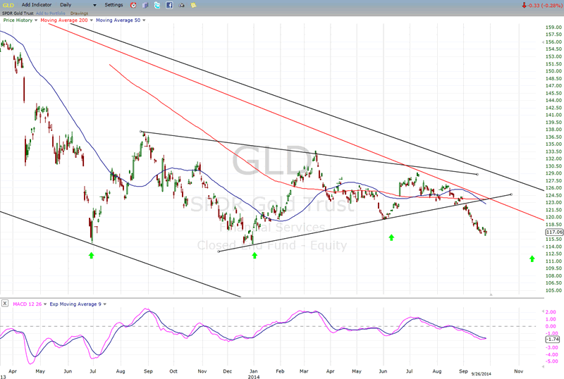This screenshot has height=379, width=564.
Task: Expand Moving Average 200 options
Action: pyautogui.click(x=92, y=20)
